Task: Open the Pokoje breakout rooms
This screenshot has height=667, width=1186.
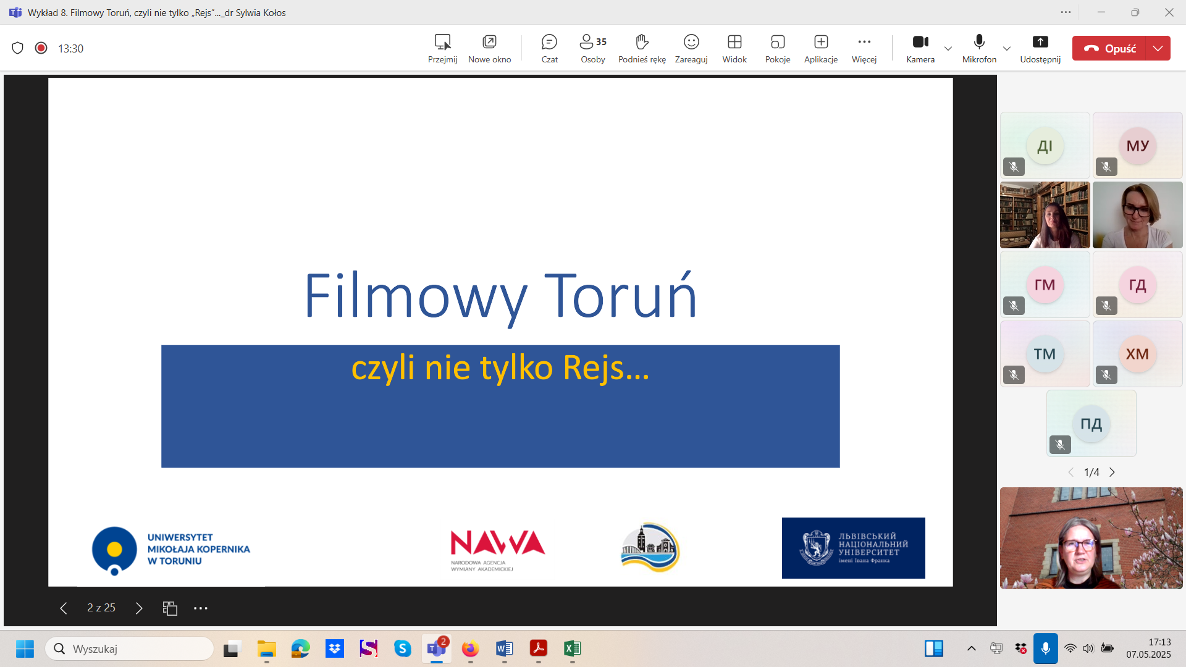Action: (x=777, y=48)
